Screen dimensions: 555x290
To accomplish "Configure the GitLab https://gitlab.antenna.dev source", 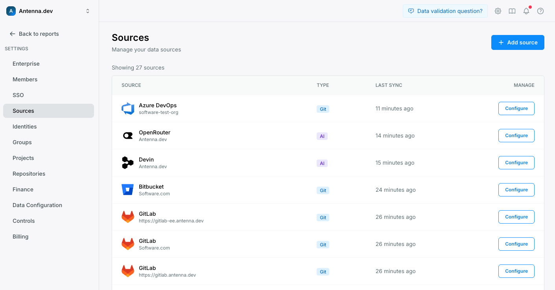I will click(x=516, y=271).
